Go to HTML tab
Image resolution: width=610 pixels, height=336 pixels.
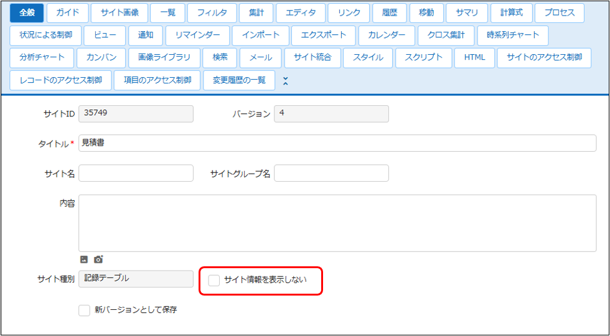coord(474,57)
